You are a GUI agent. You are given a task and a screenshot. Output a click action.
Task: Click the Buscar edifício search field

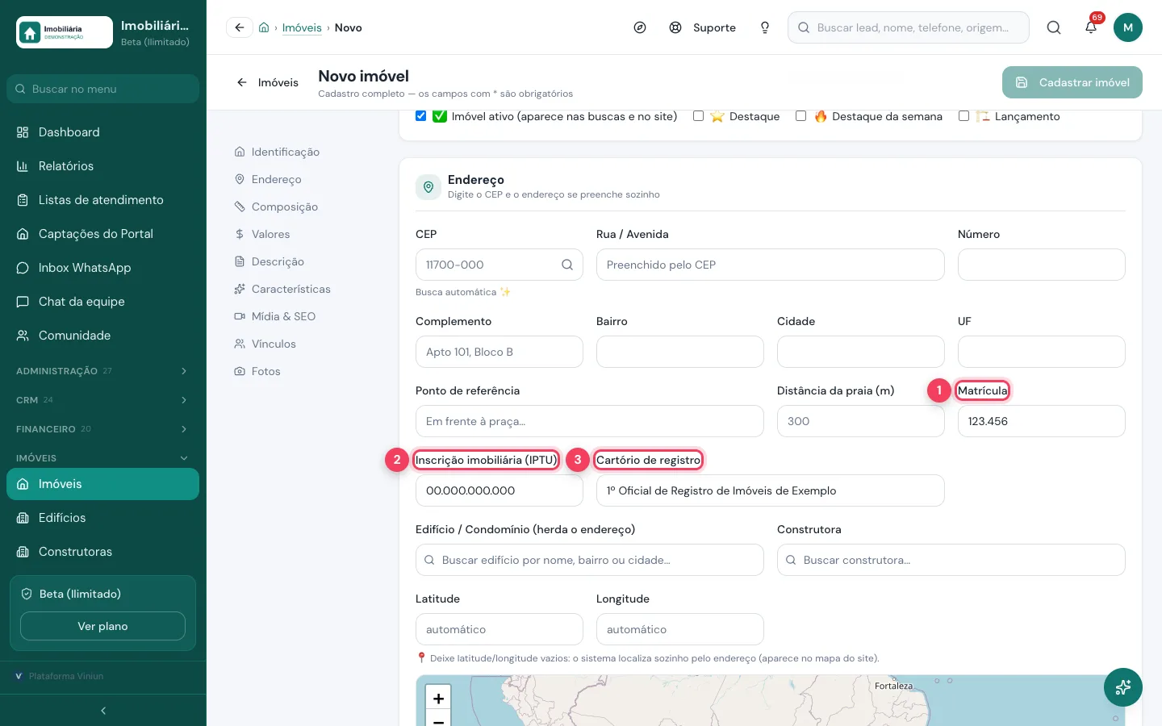click(590, 560)
